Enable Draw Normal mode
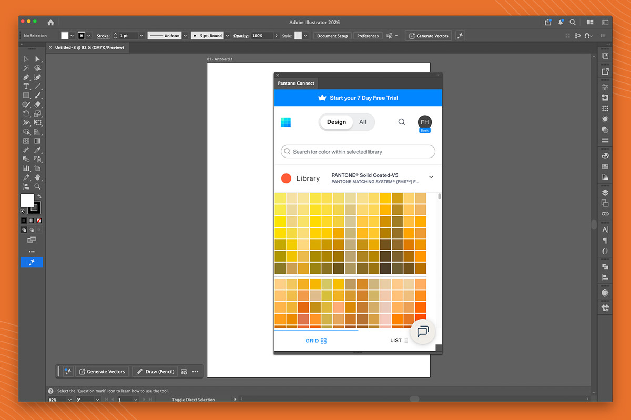The height and width of the screenshot is (420, 631). (x=24, y=229)
